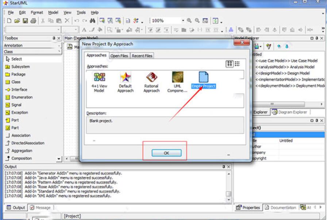
Task: Select the Analysis Model tree item
Action: point(285,67)
